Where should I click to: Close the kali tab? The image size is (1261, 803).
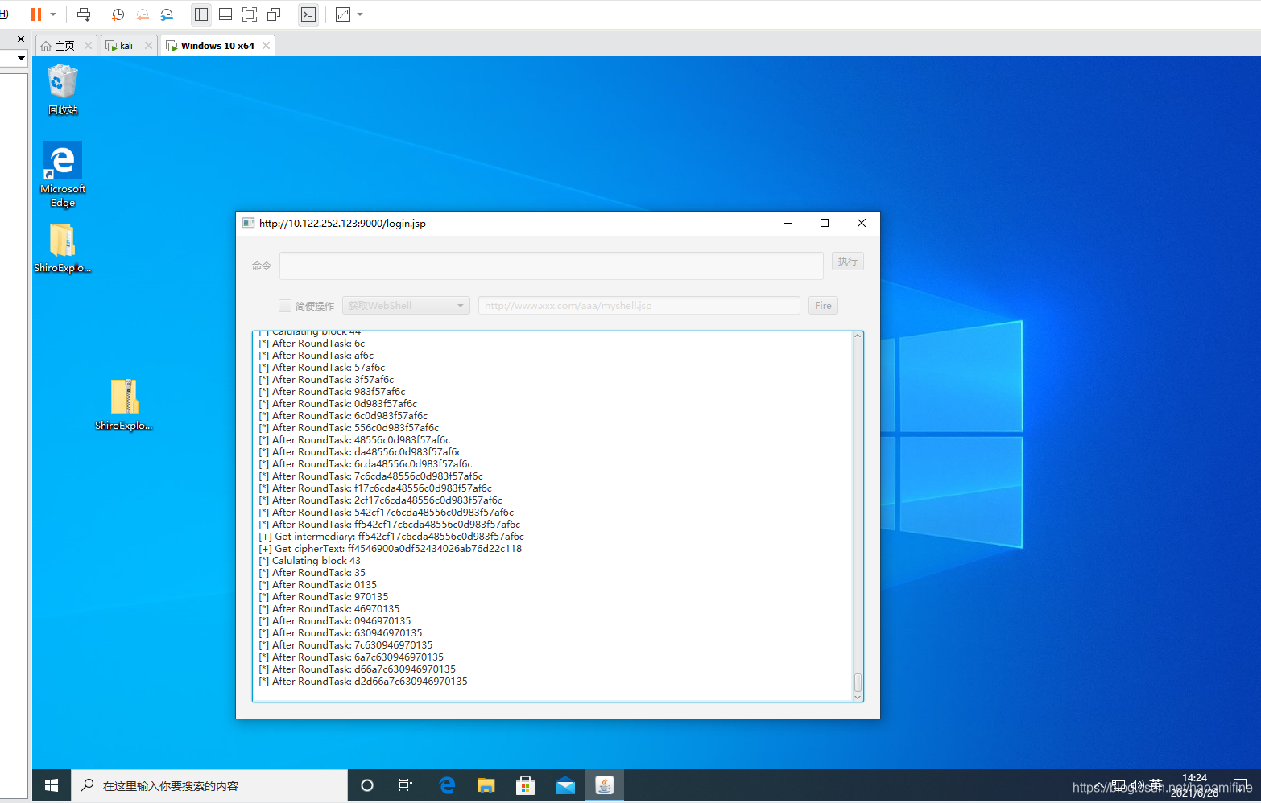click(148, 46)
